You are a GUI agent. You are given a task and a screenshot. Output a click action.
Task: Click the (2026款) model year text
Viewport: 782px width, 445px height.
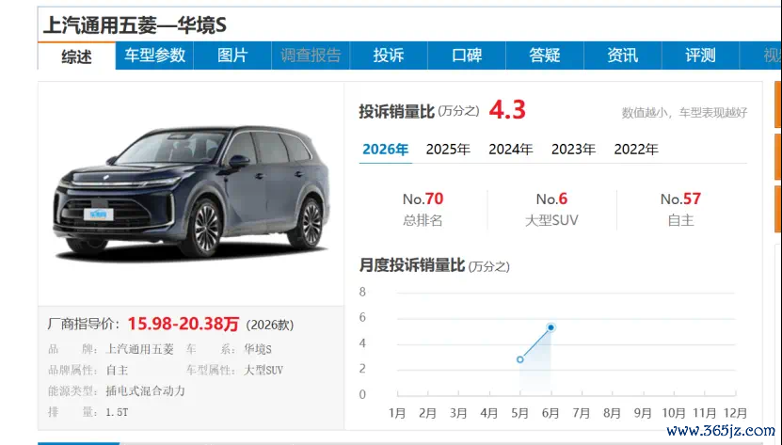270,326
